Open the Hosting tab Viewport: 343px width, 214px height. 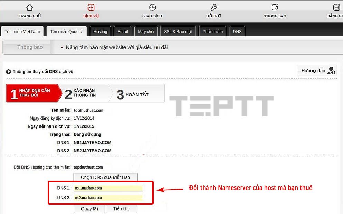tap(100, 32)
